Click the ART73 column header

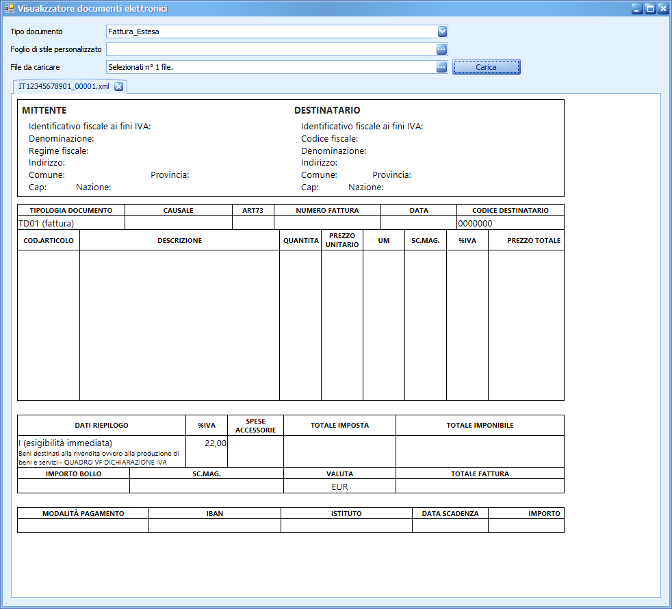(x=253, y=211)
